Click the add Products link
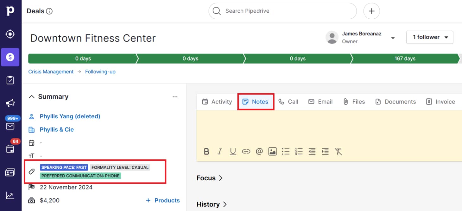 [163, 201]
